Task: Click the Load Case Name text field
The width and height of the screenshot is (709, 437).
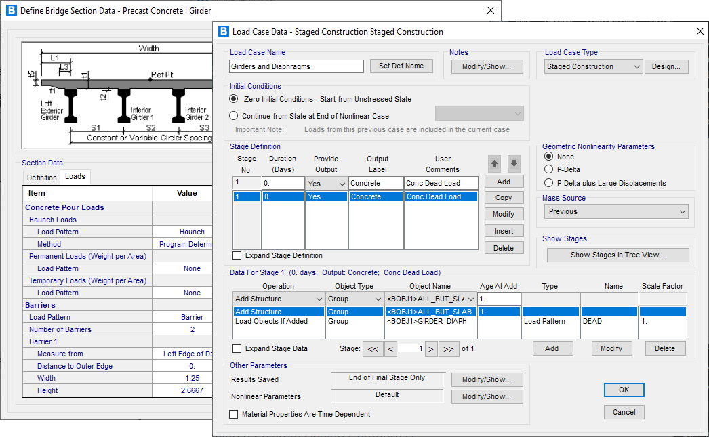Action: pos(297,66)
